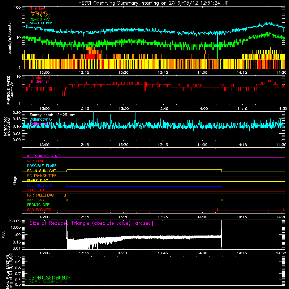The image size is (289, 289).
Task: Click the 13:00 tick under the count-rate panel
Action: click(44, 73)
